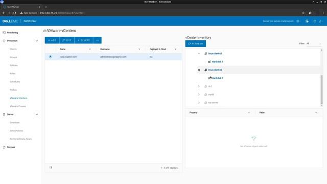This screenshot has height=184, width=327.
Task: Open Time Policies under Server
Action: pos(16,131)
